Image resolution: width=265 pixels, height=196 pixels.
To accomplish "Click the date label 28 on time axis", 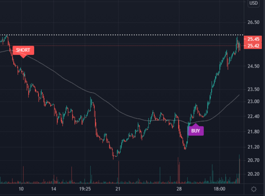I will pyautogui.click(x=179, y=189).
